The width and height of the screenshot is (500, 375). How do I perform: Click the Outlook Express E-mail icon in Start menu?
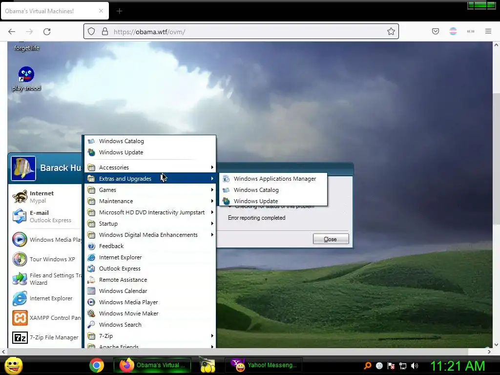(20, 216)
